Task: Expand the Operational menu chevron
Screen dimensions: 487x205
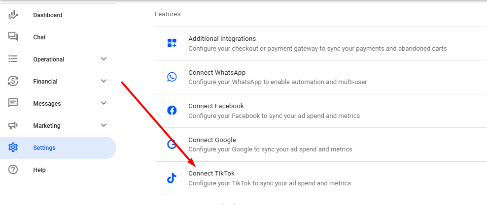Action: [104, 59]
